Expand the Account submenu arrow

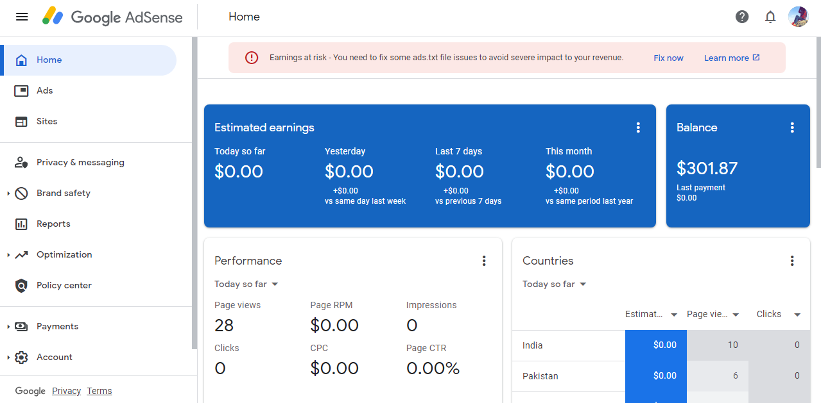pyautogui.click(x=8, y=357)
